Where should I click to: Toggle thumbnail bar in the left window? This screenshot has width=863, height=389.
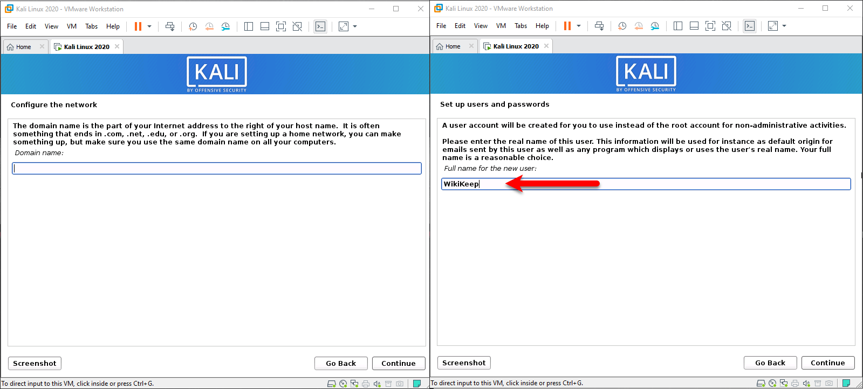click(x=265, y=26)
